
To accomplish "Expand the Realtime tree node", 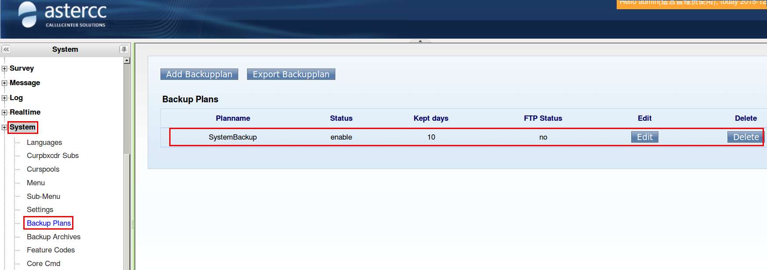I will [4, 112].
